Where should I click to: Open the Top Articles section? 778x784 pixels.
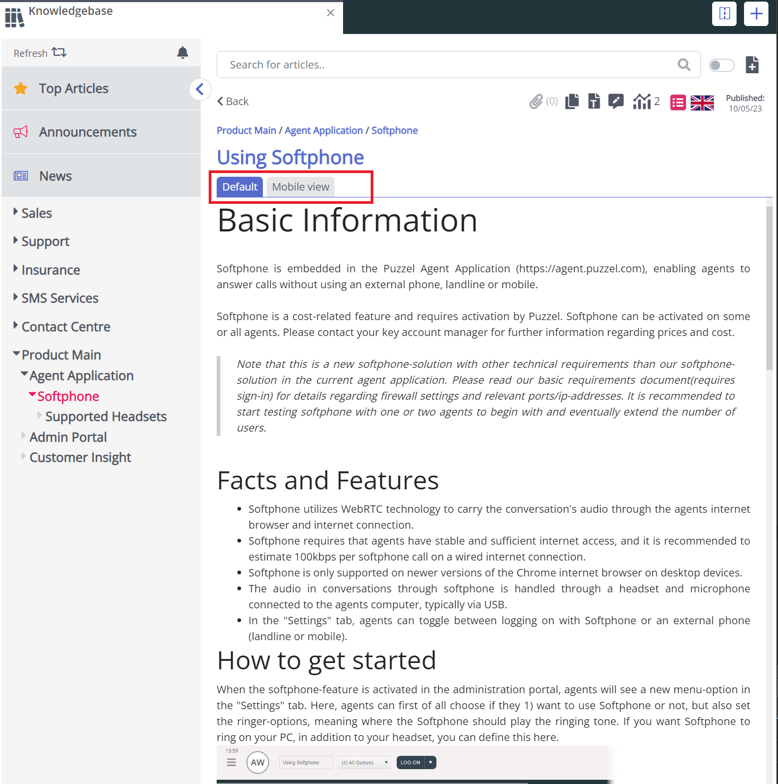click(73, 89)
